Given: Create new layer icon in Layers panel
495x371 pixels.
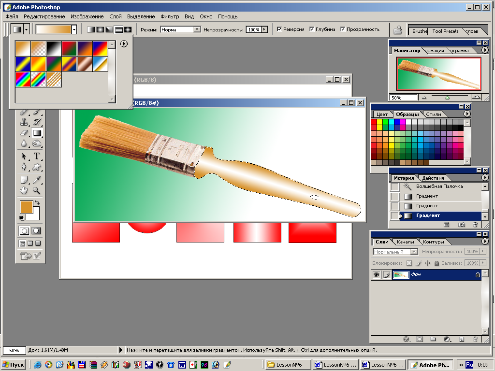Looking at the screenshot, I should click(462, 339).
